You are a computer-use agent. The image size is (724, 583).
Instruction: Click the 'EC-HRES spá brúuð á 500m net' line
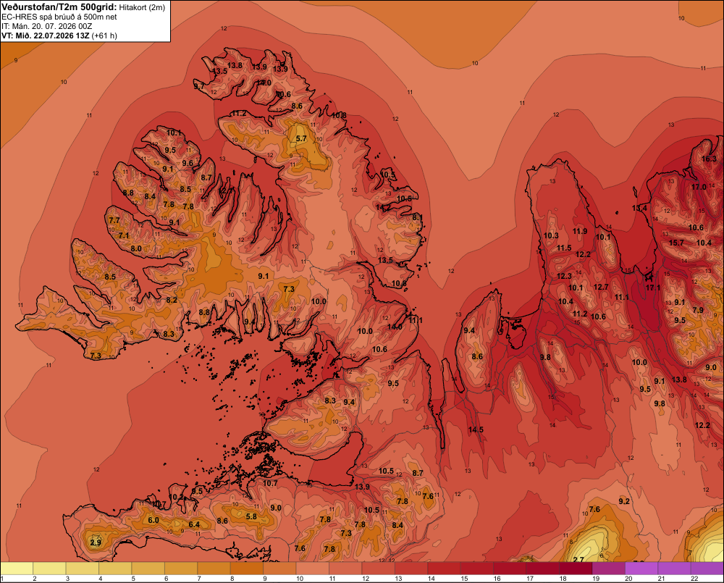pos(59,17)
